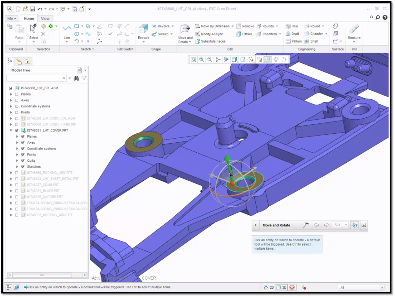Image resolution: width=395 pixels, height=297 pixels.
Task: Click the Undo arrow icon
Action: (x=40, y=9)
